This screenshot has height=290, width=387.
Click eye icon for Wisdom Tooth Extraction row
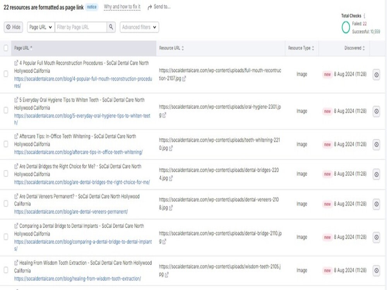[x=377, y=271]
